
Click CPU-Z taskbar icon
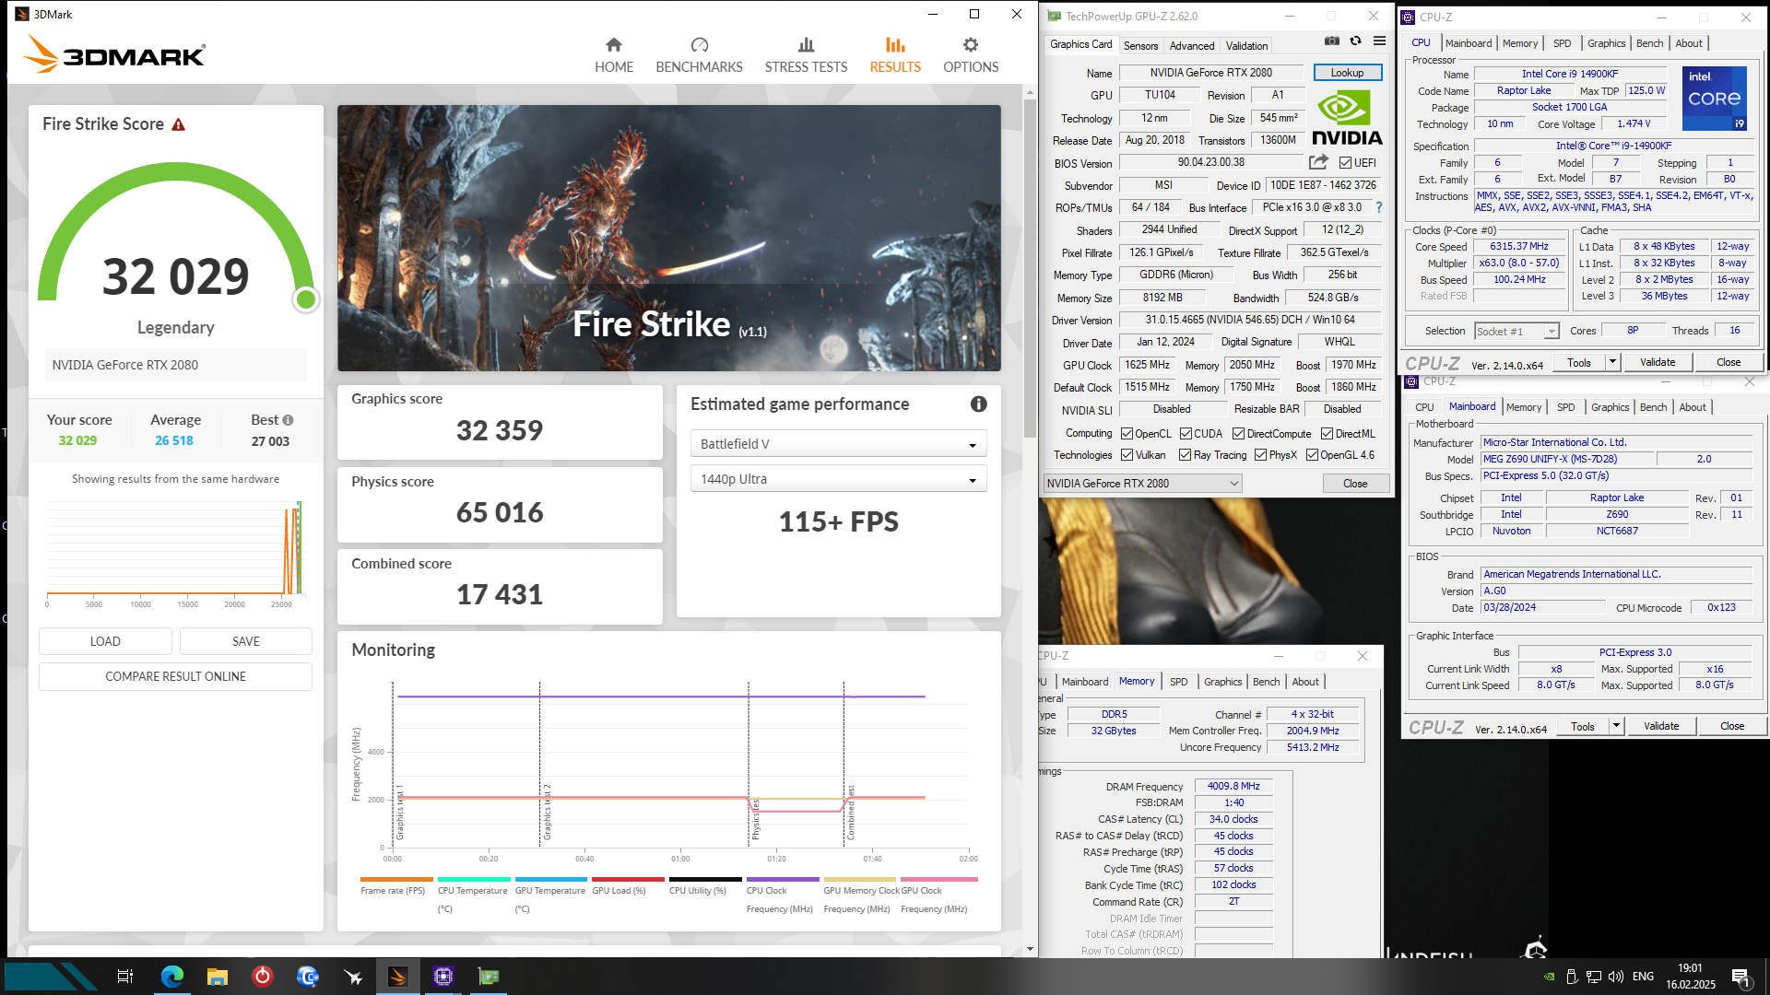(x=443, y=977)
